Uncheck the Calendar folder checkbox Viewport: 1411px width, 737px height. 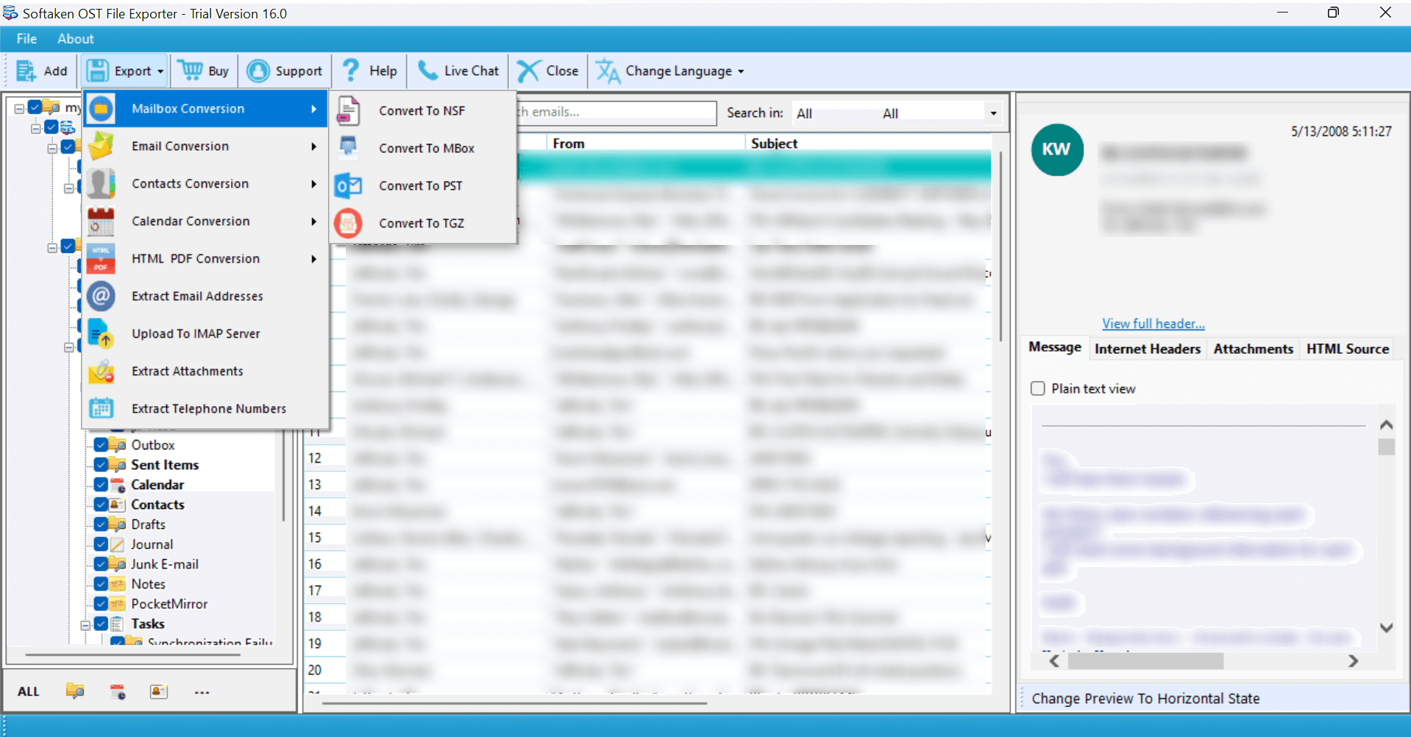(x=102, y=485)
